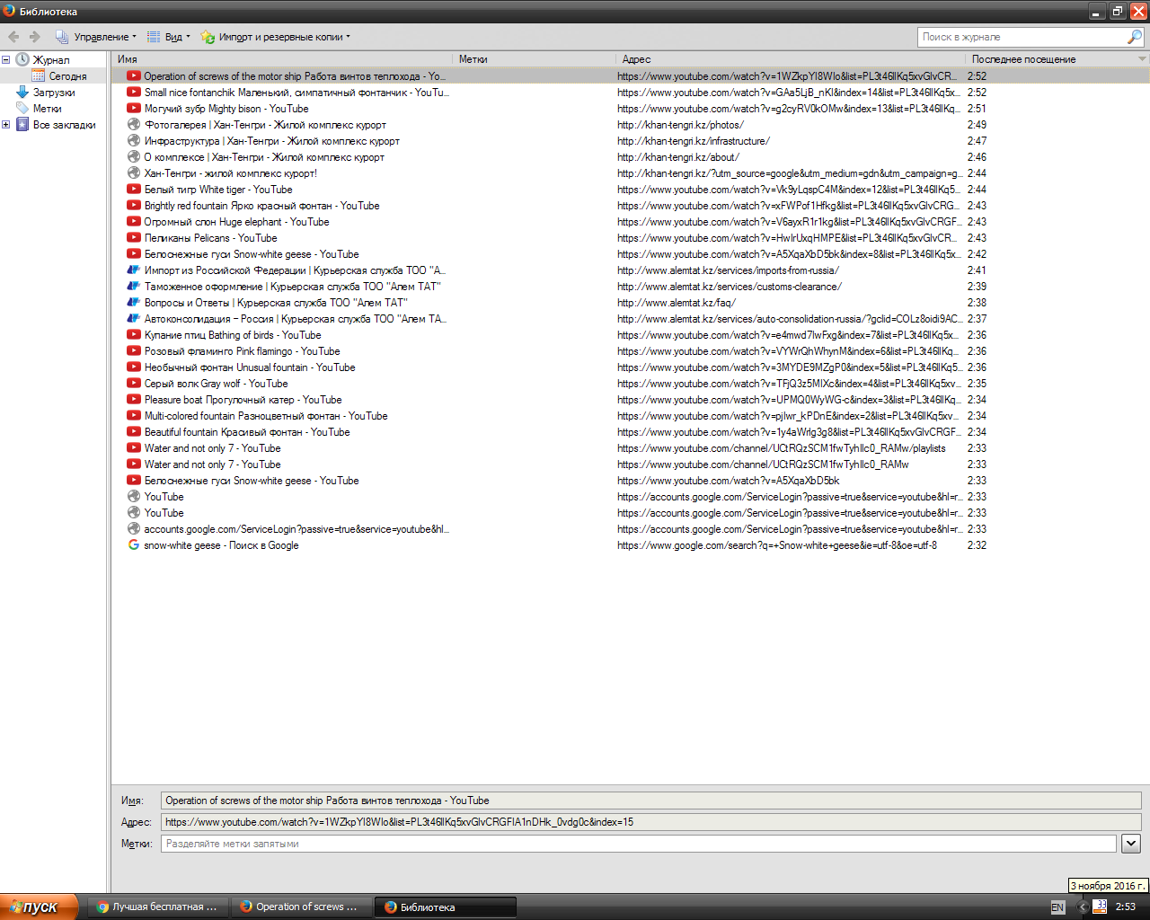This screenshot has height=920, width=1150.
Task: Select 'Автоконсолидация – Россия' history entry
Action: tap(631, 319)
